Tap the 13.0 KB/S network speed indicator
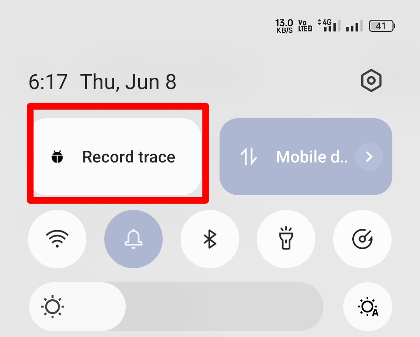 point(284,26)
